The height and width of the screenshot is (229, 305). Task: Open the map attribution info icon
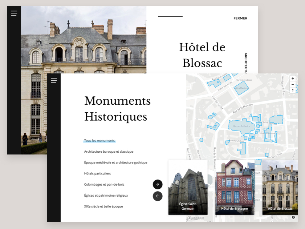[293, 217]
